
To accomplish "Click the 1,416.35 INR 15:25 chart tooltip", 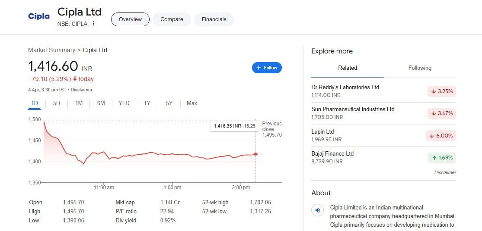I will click(235, 126).
